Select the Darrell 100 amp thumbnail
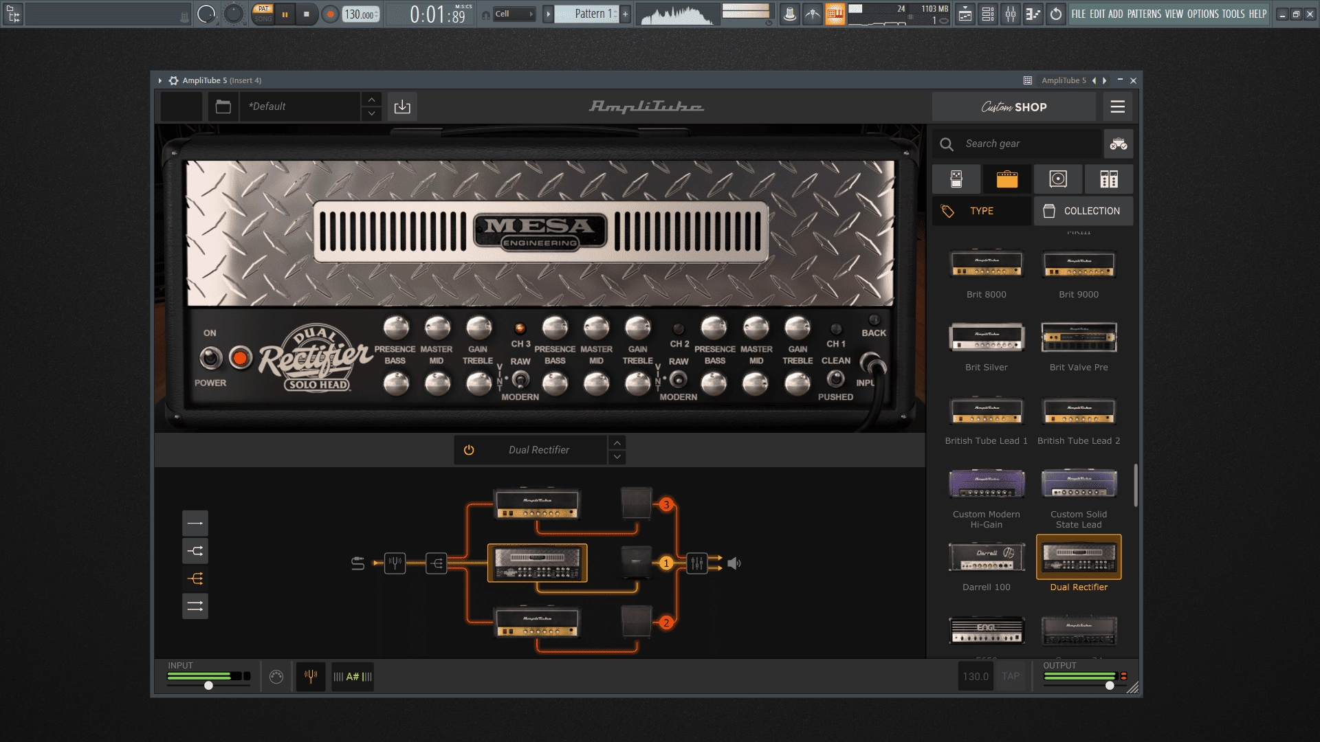 pyautogui.click(x=987, y=557)
